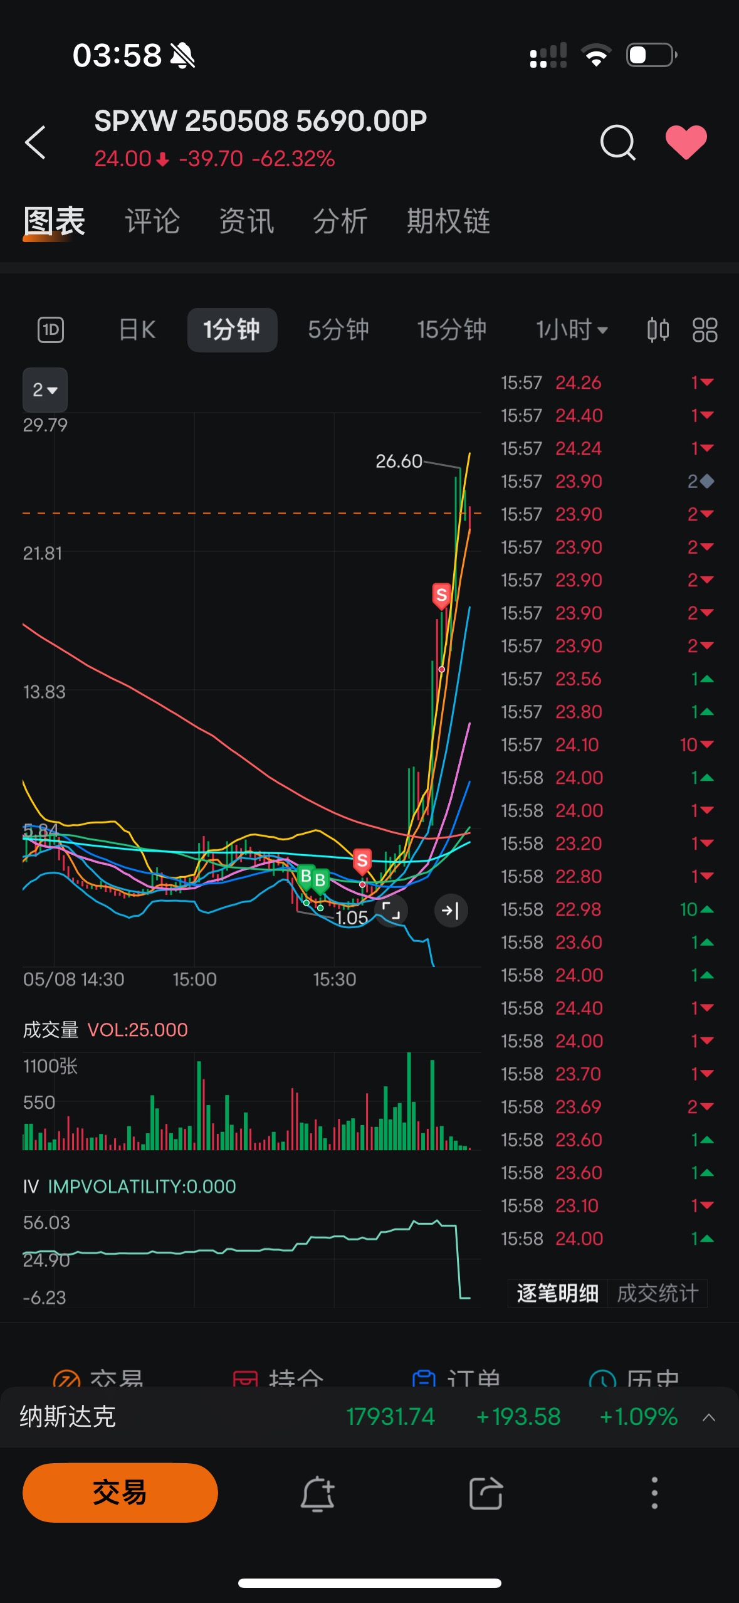The height and width of the screenshot is (1603, 739).
Task: Switch to the 图表 tab
Action: 55,221
